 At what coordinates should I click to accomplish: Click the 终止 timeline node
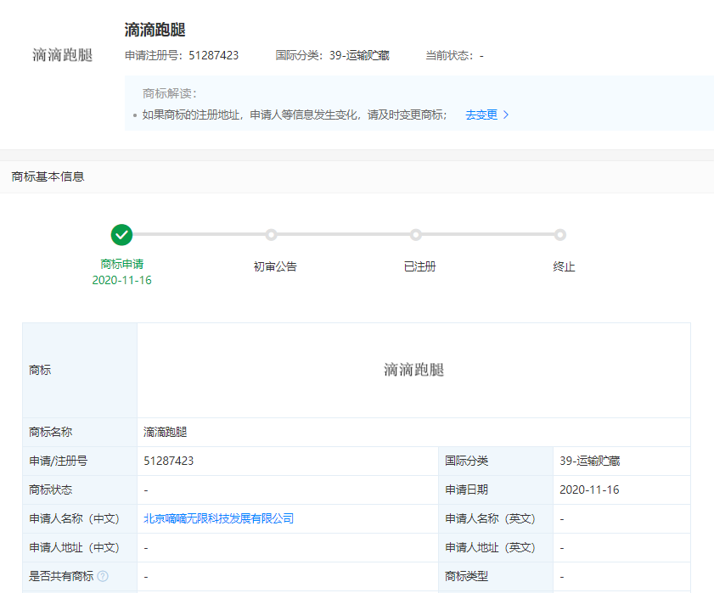pyautogui.click(x=560, y=235)
